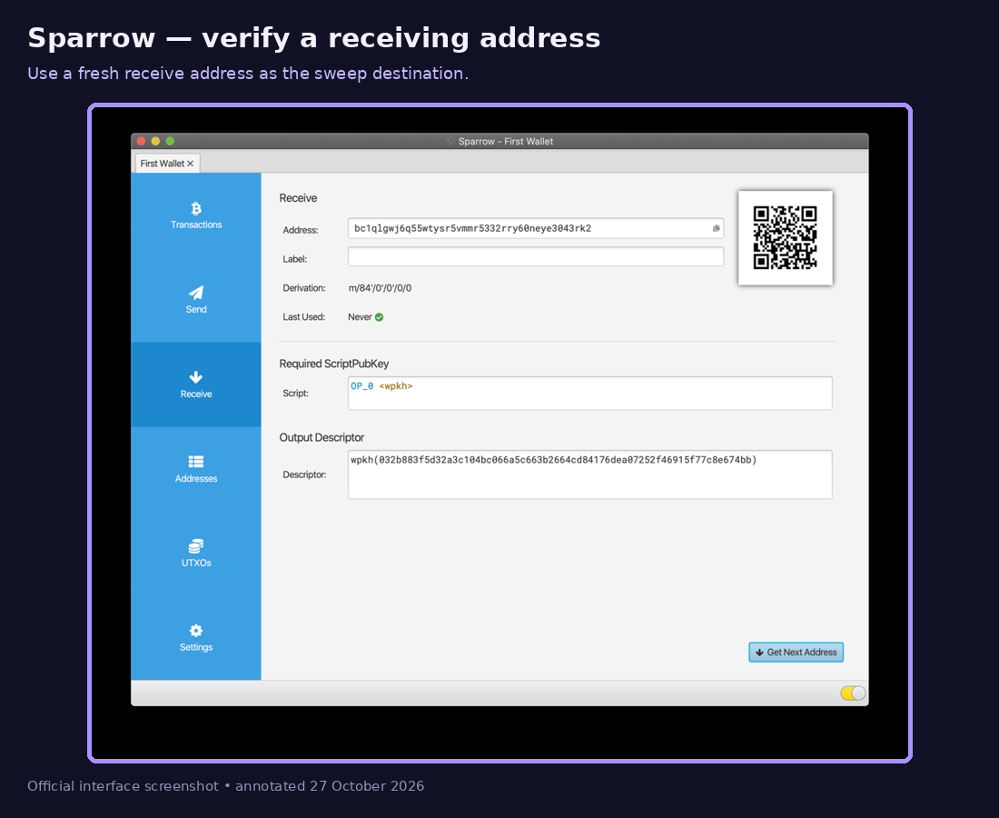Screen dimensions: 999x818
Task: Open the Transactions section icon
Action: [x=195, y=208]
